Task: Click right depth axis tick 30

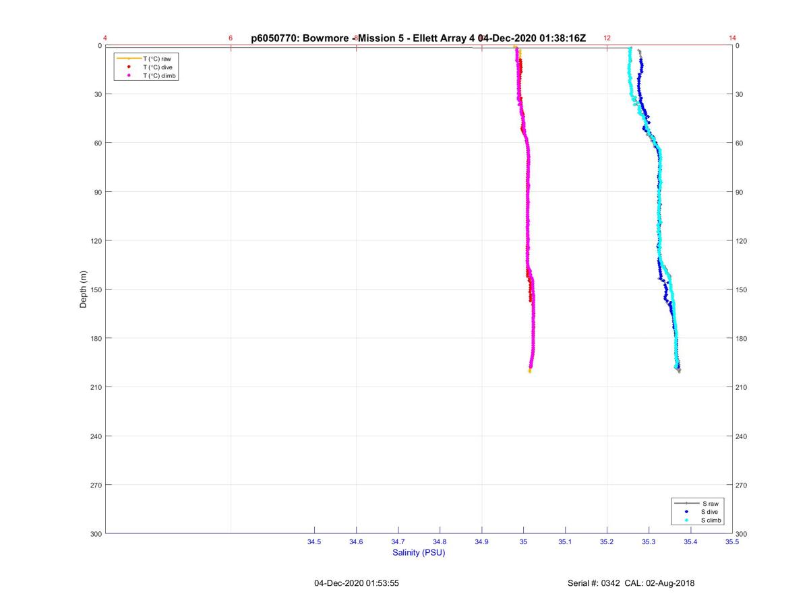Action: pos(740,94)
